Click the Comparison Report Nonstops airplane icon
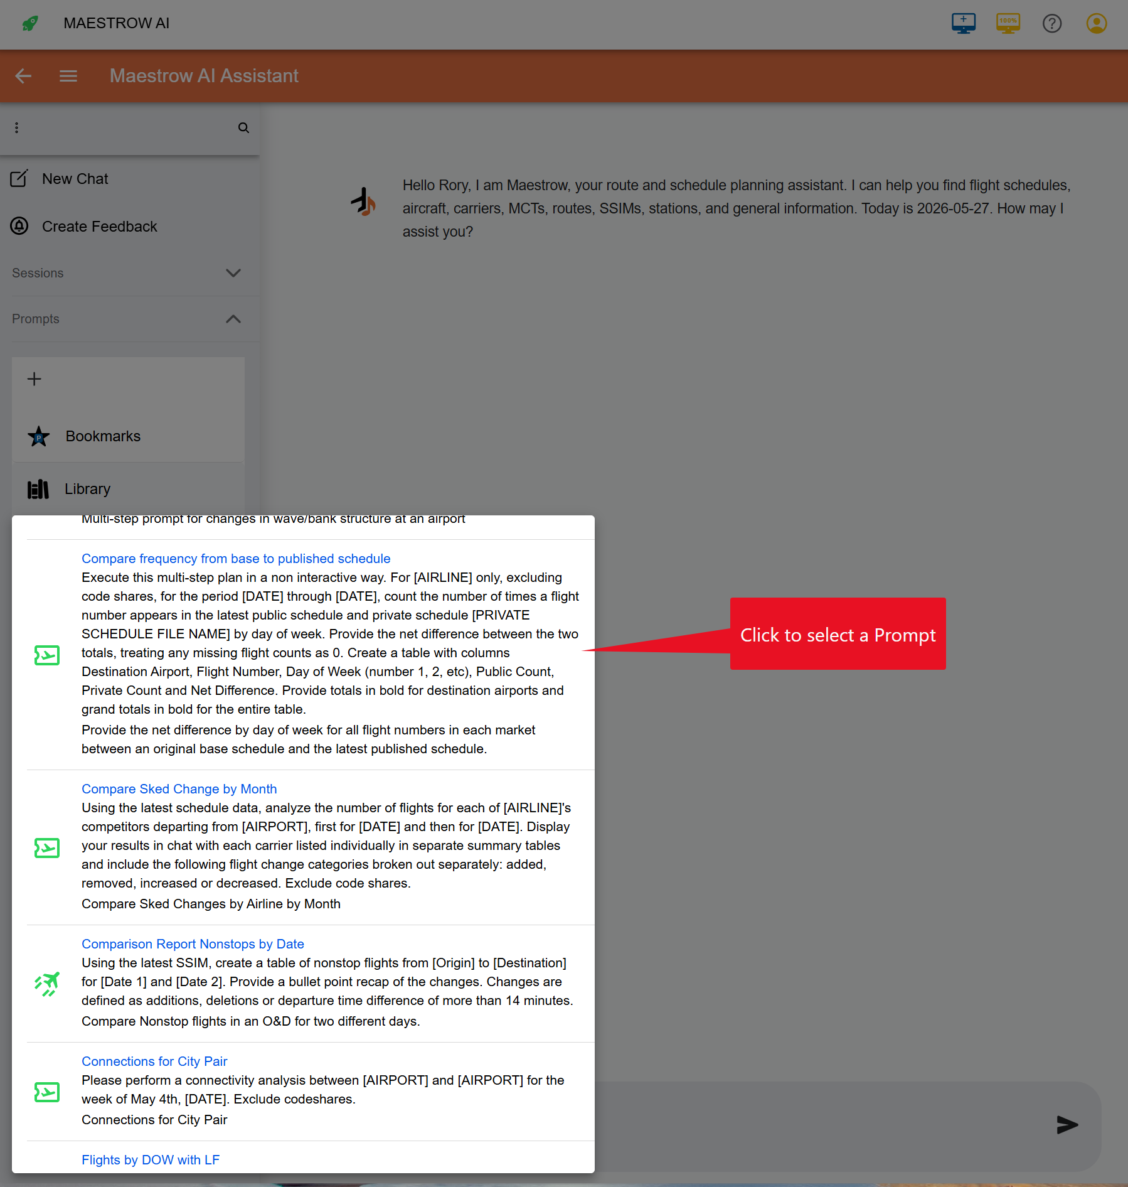 click(x=47, y=984)
